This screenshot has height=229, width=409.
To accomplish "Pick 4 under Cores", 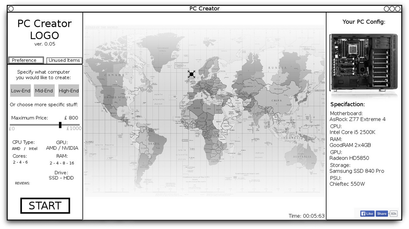I will 20,162.
